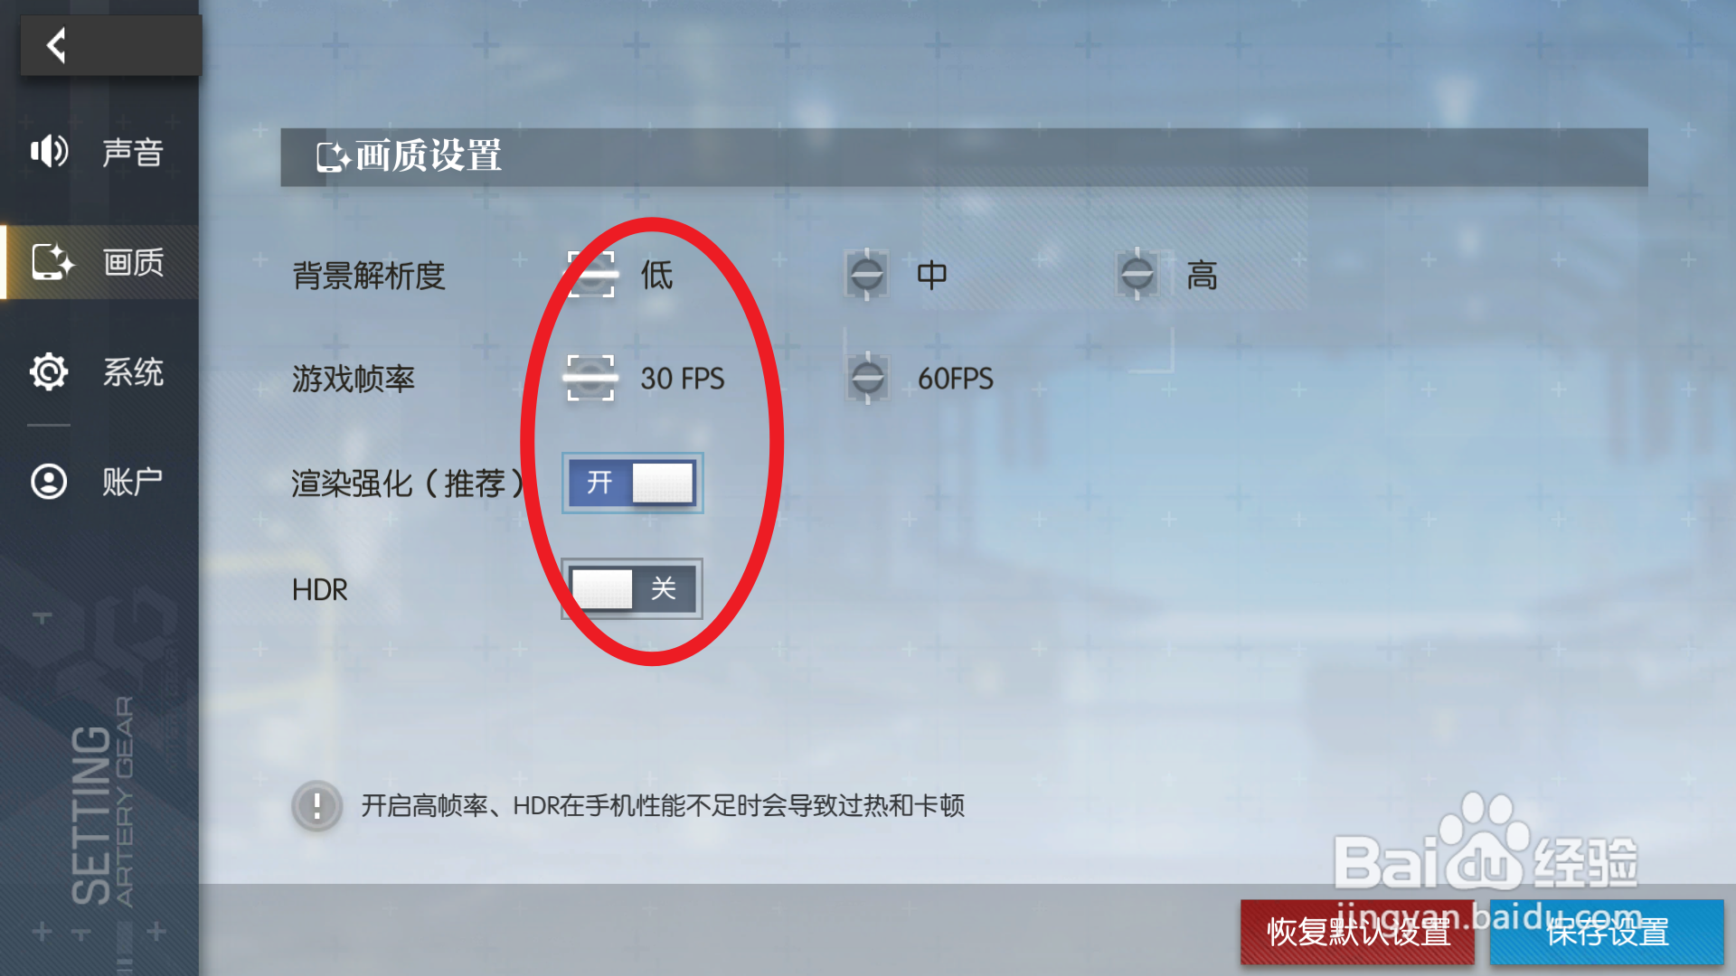Click the sparkle screen icon for 画质
Viewport: 1736px width, 976px height.
point(52,262)
